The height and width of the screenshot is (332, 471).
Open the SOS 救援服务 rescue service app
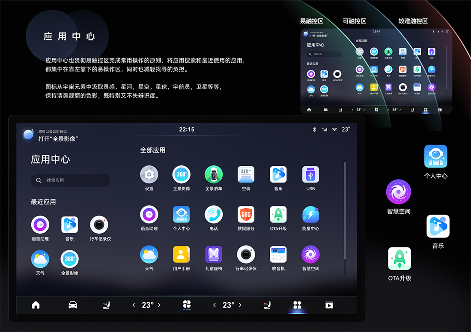point(246,215)
